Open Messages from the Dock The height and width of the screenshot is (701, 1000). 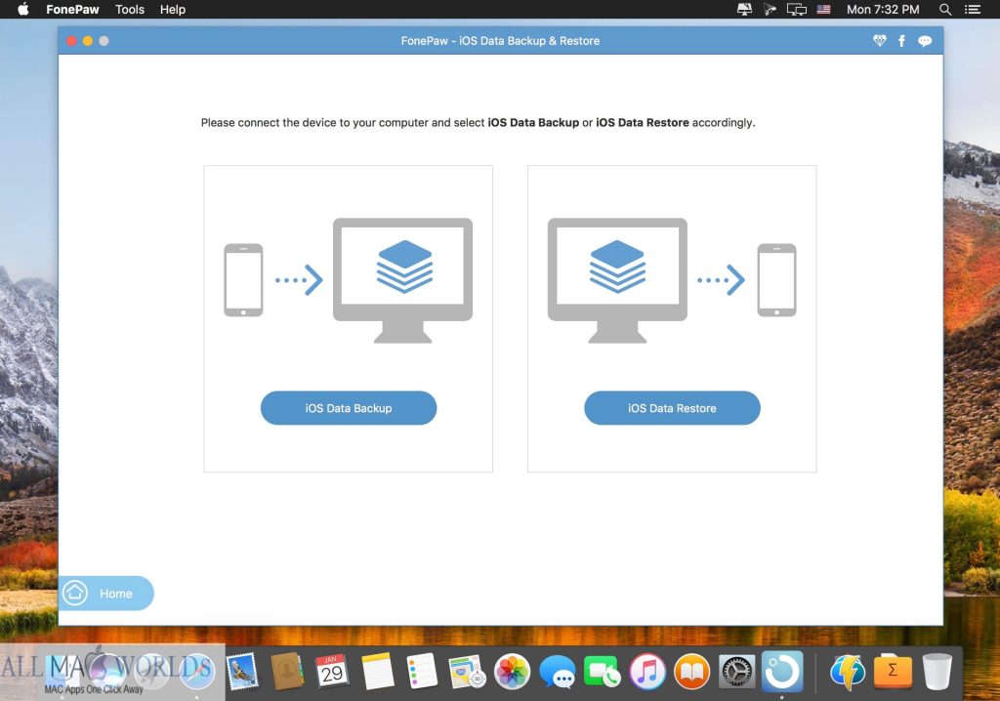tap(557, 672)
